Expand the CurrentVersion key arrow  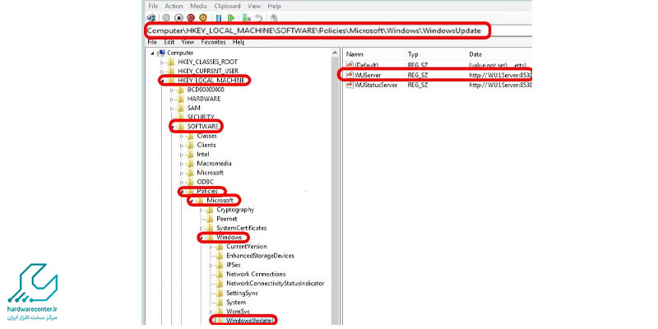click(211, 247)
